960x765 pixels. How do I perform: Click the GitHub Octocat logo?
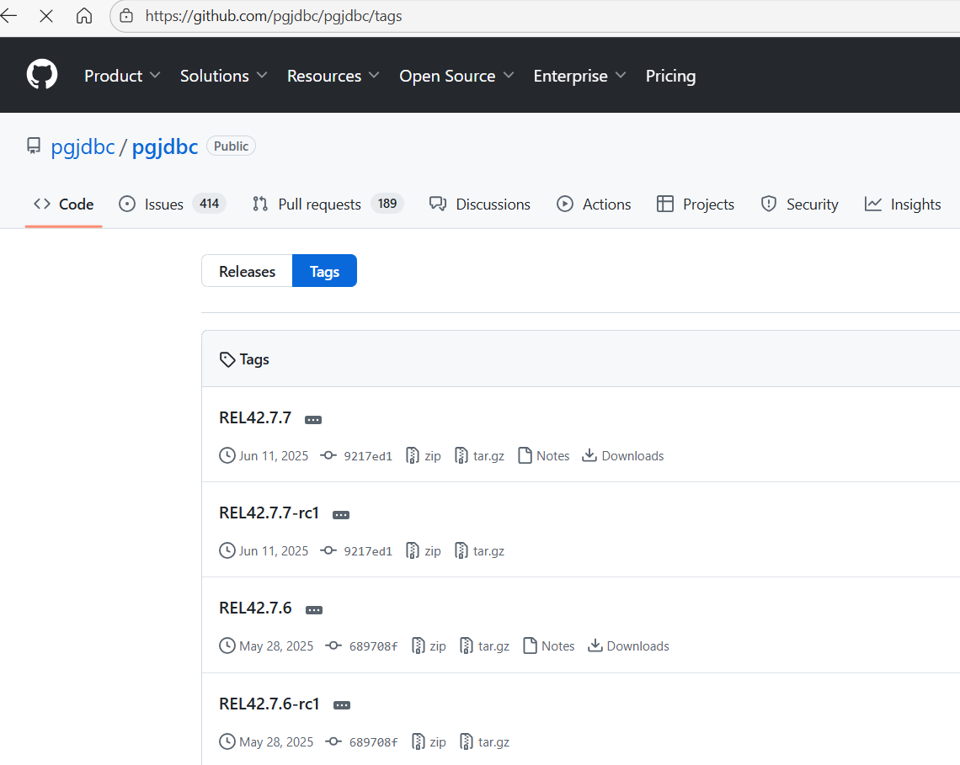coord(41,75)
